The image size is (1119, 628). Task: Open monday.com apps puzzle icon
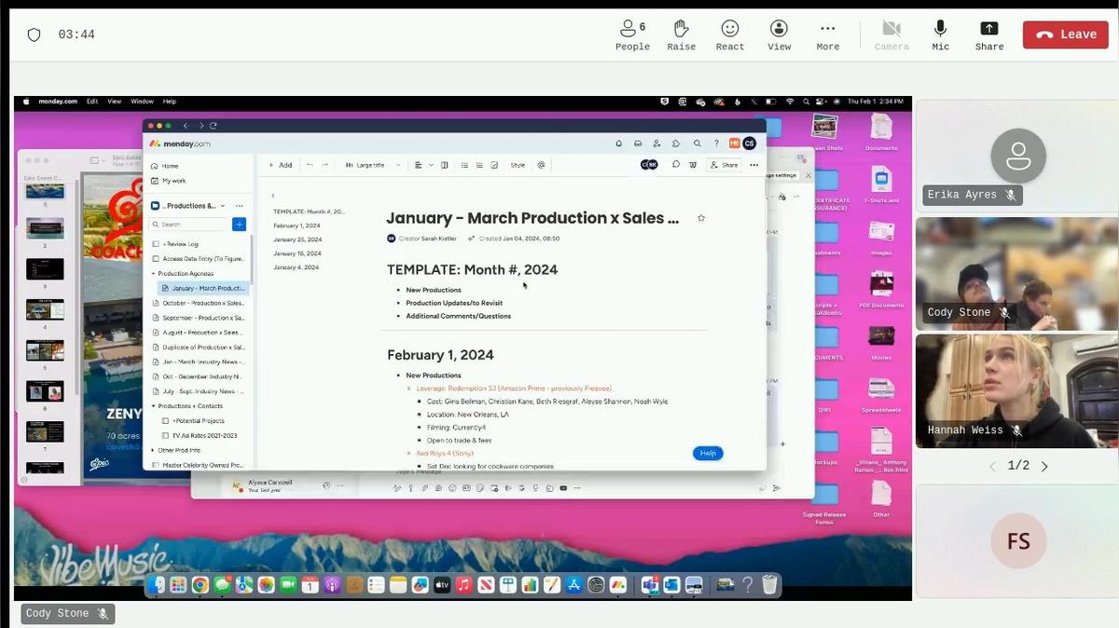(677, 143)
